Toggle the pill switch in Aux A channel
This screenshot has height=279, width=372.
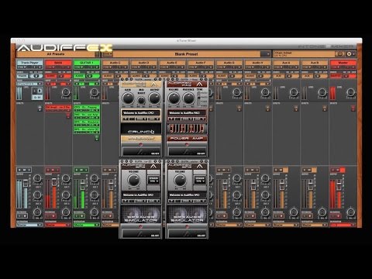pos(292,76)
